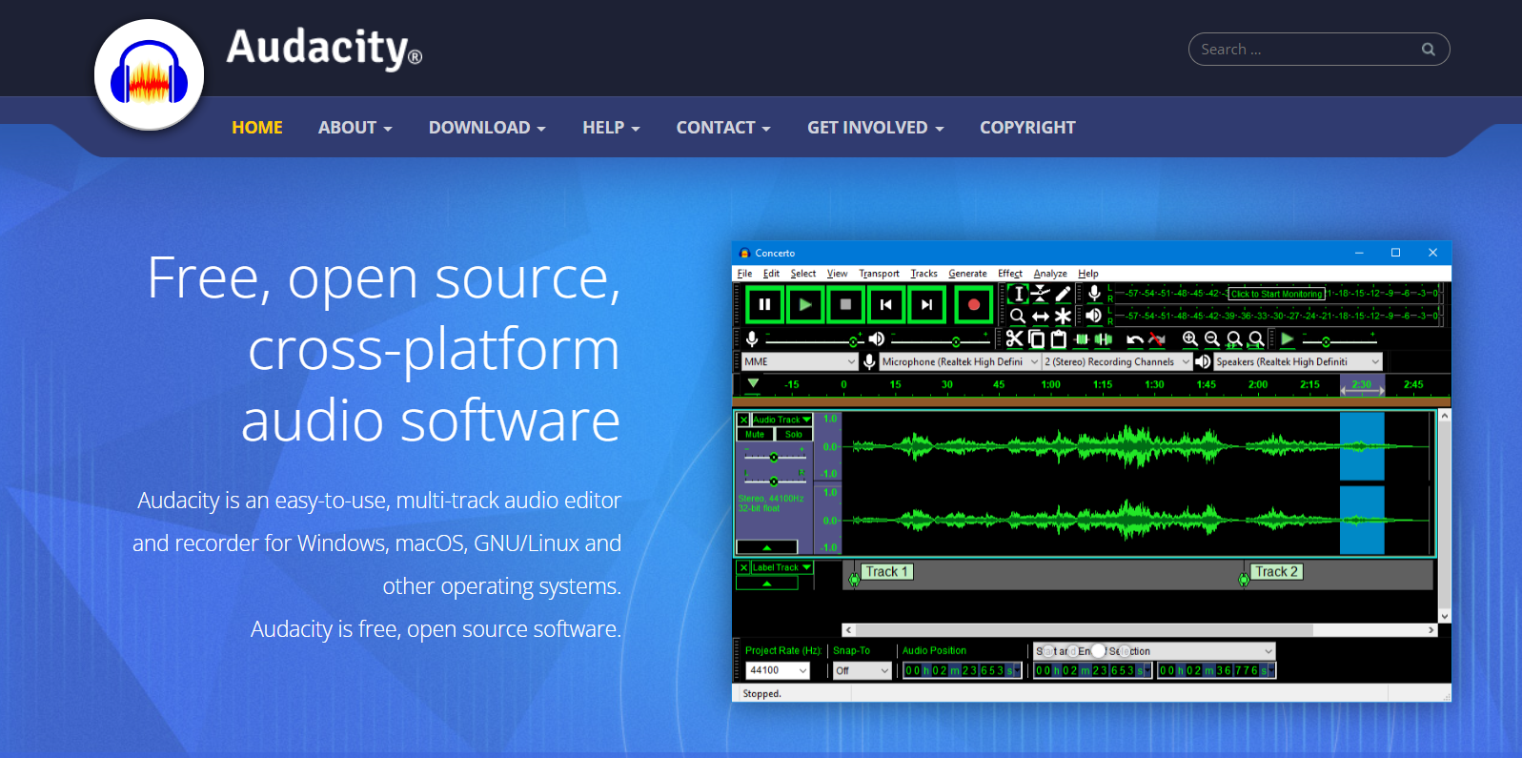This screenshot has height=758, width=1522.
Task: Open the Generate menu
Action: tap(967, 274)
